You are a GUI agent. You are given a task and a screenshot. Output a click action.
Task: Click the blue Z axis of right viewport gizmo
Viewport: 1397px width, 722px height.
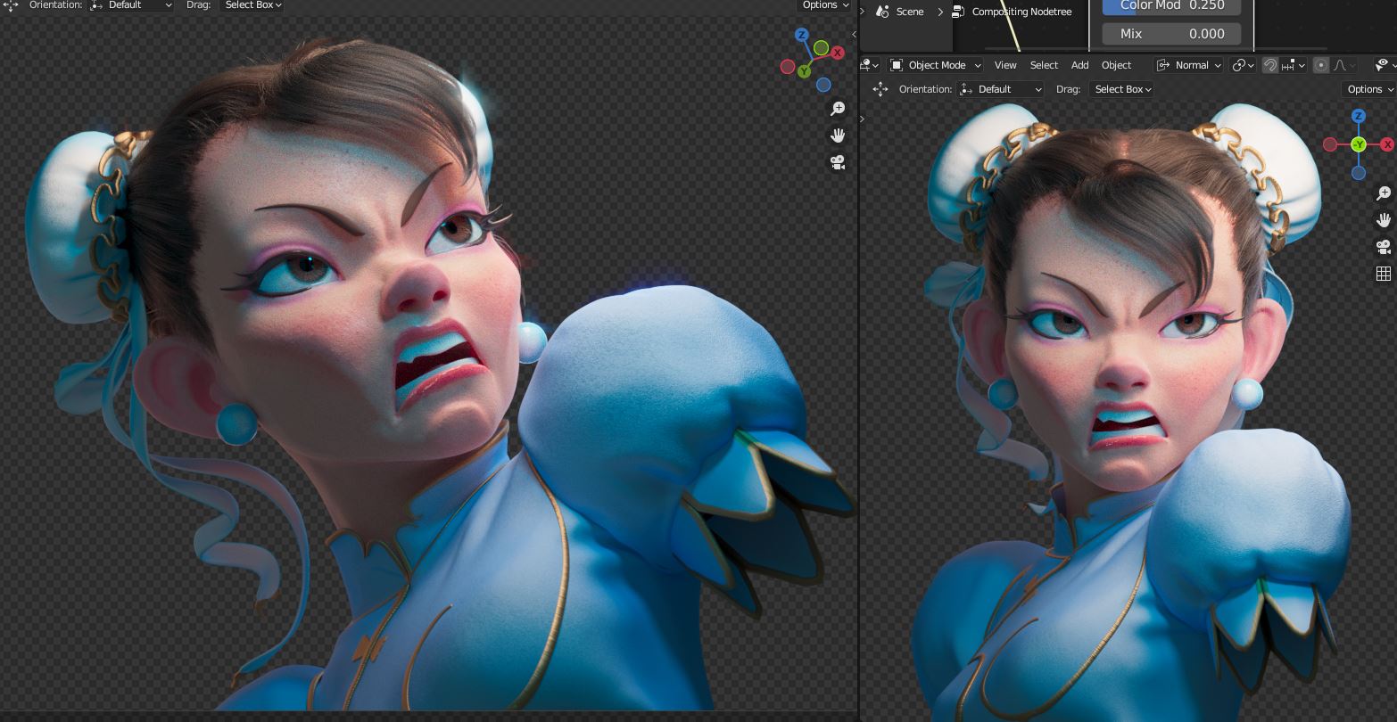(1359, 116)
